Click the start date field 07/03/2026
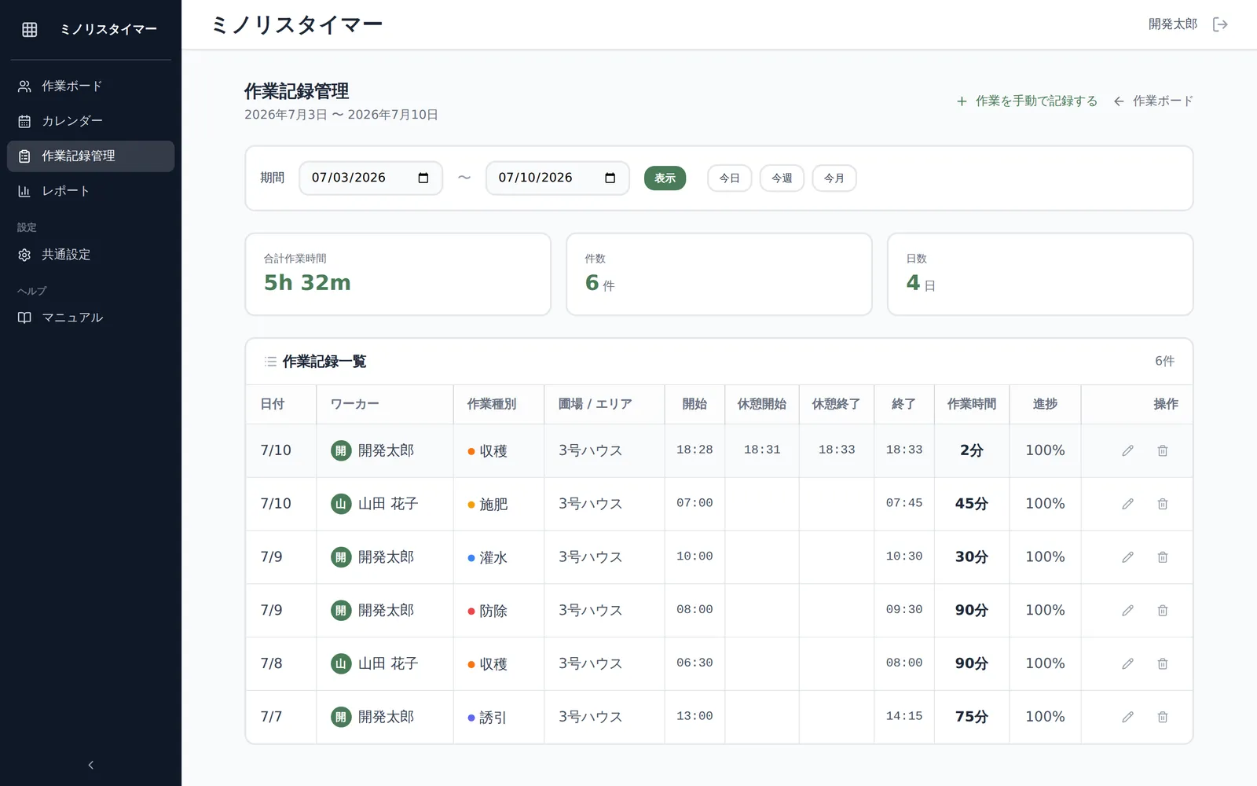Image resolution: width=1257 pixels, height=786 pixels. (371, 178)
